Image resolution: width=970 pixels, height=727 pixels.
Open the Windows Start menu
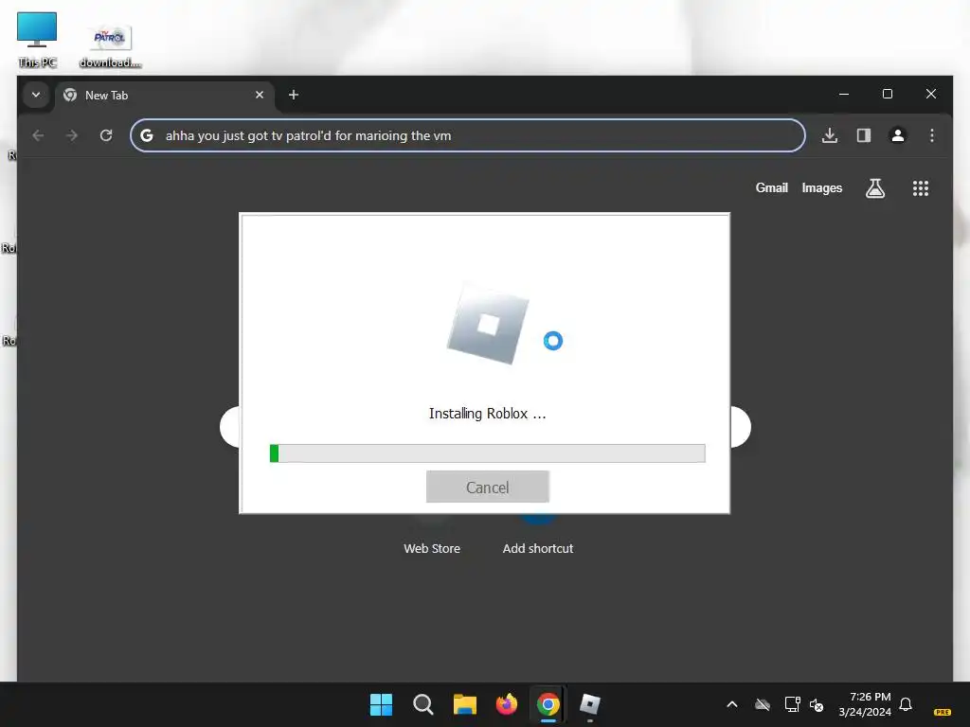tap(381, 704)
